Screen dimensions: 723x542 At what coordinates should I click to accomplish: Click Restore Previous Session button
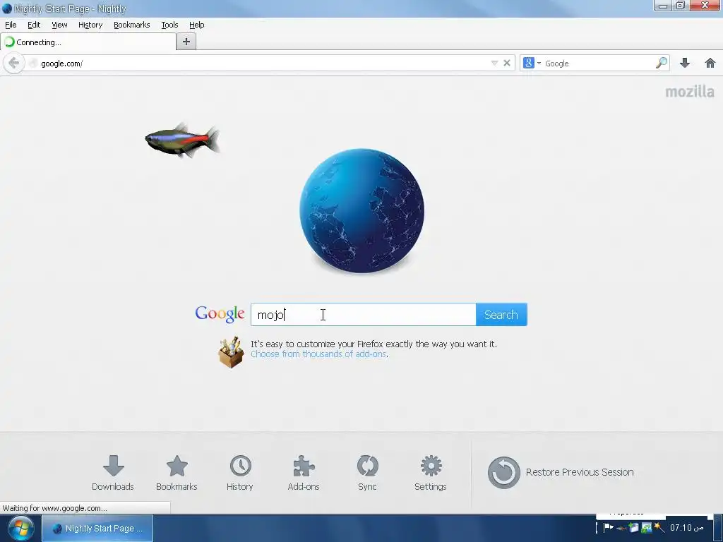tap(561, 472)
